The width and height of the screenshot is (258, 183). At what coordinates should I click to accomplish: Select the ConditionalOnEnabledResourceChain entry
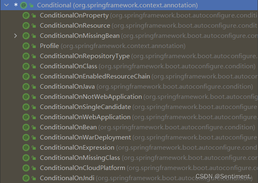pyautogui.click(x=95, y=76)
